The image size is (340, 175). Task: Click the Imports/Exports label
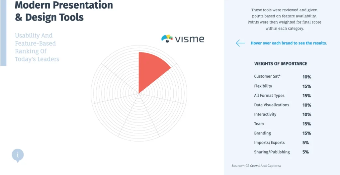click(x=269, y=142)
